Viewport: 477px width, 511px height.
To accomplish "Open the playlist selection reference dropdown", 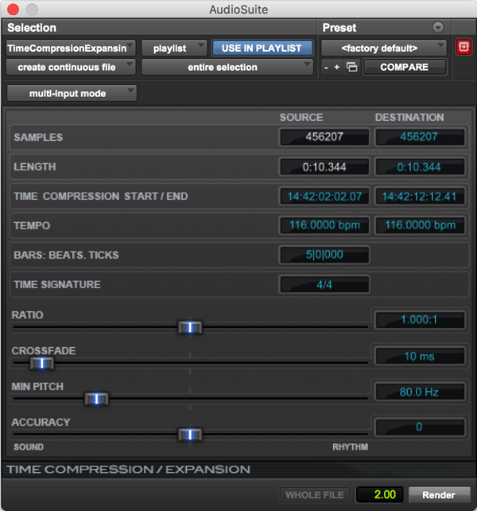I will click(174, 49).
